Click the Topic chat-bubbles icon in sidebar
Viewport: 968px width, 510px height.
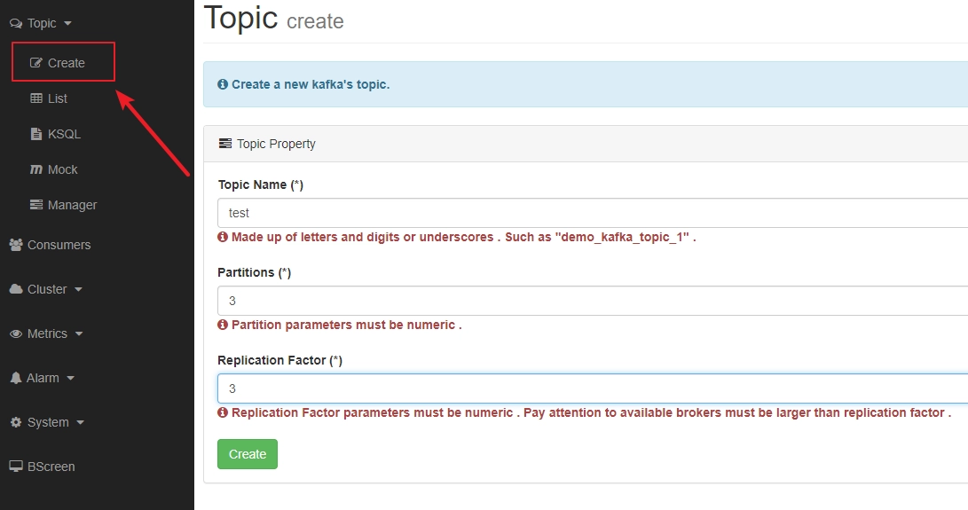[x=16, y=23]
